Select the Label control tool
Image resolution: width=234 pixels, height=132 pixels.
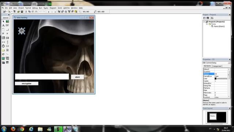3,26
